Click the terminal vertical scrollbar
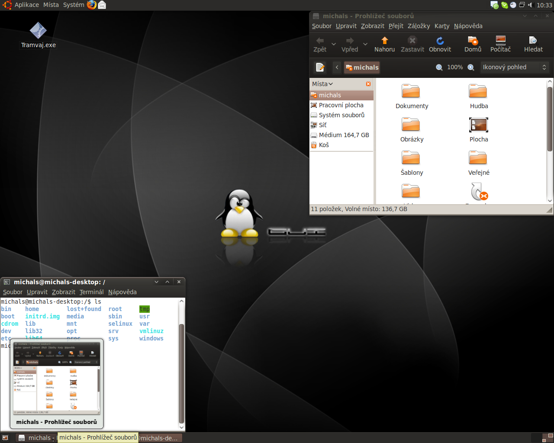Viewport: 554px width, 443px height. coord(182,374)
